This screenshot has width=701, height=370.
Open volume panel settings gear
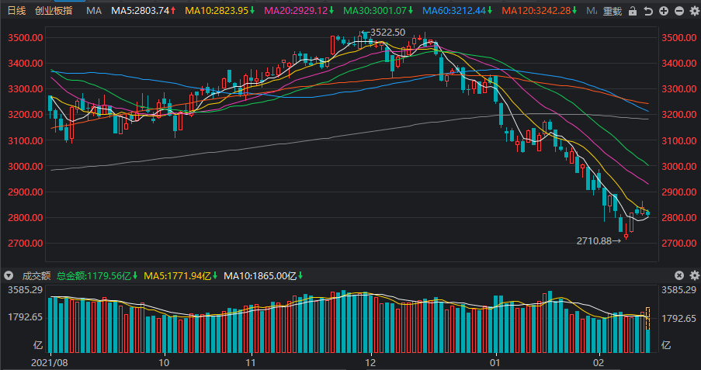[x=693, y=275]
